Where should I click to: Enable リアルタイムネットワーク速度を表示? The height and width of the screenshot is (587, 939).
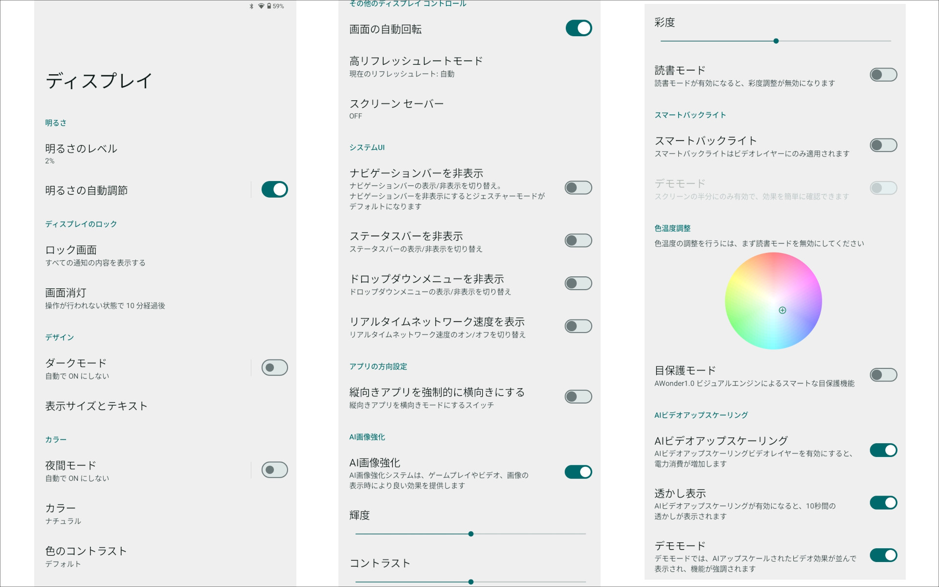click(x=578, y=326)
